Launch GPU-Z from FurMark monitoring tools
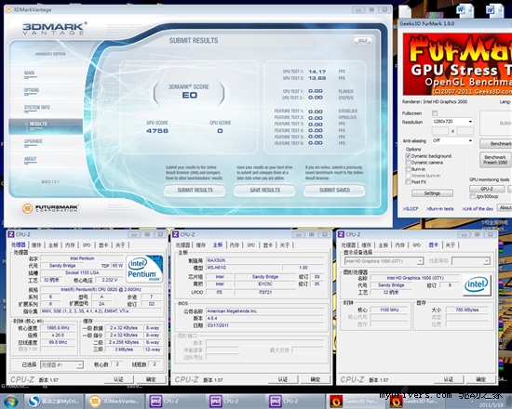This screenshot has height=409, width=512. click(x=487, y=189)
